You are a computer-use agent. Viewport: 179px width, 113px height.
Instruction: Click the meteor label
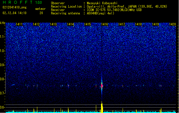40,9
